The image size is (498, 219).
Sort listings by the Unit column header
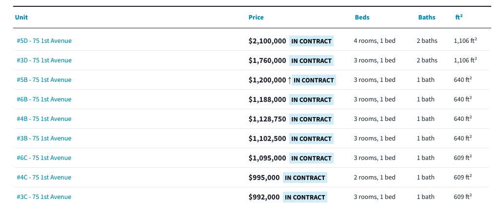21,18
